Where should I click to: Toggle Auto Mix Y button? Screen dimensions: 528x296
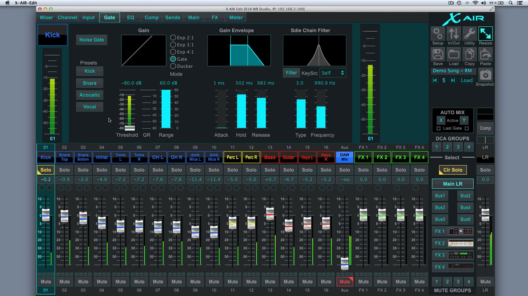click(x=464, y=120)
